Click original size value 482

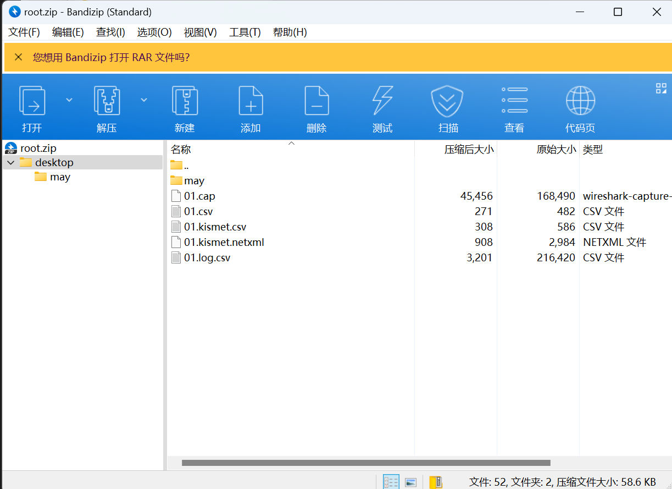(x=566, y=211)
